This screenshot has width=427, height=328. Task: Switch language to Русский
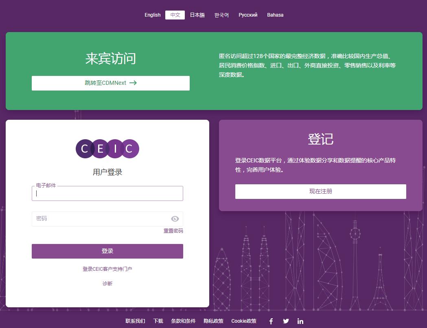pos(248,15)
